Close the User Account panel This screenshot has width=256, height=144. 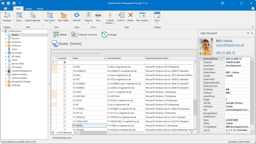click(252, 33)
